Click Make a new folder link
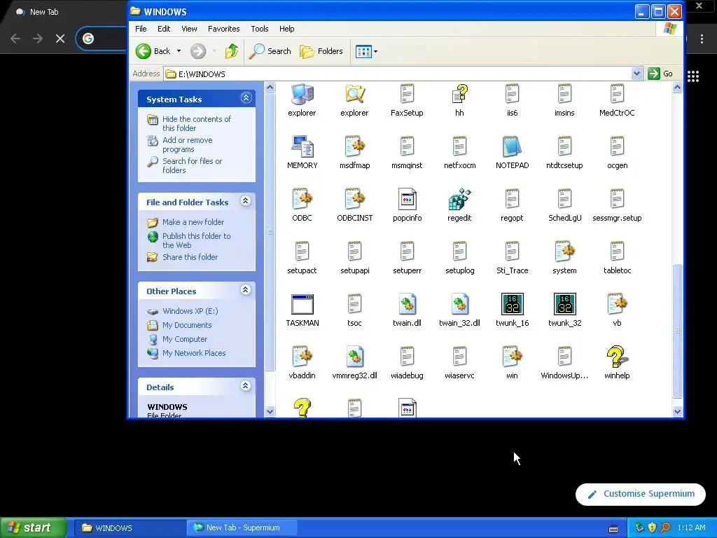The height and width of the screenshot is (538, 717). [x=193, y=222]
